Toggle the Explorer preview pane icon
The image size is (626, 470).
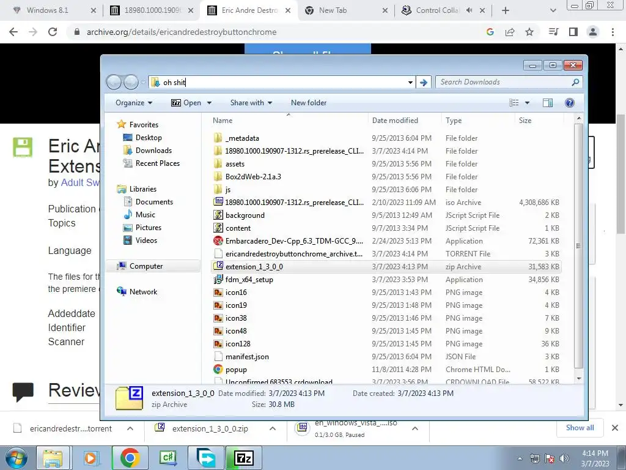point(548,103)
